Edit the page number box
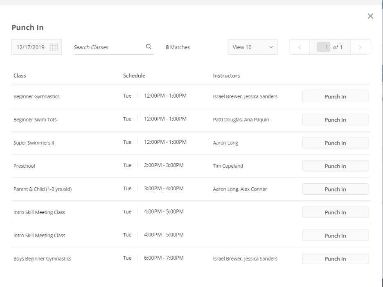 323,47
